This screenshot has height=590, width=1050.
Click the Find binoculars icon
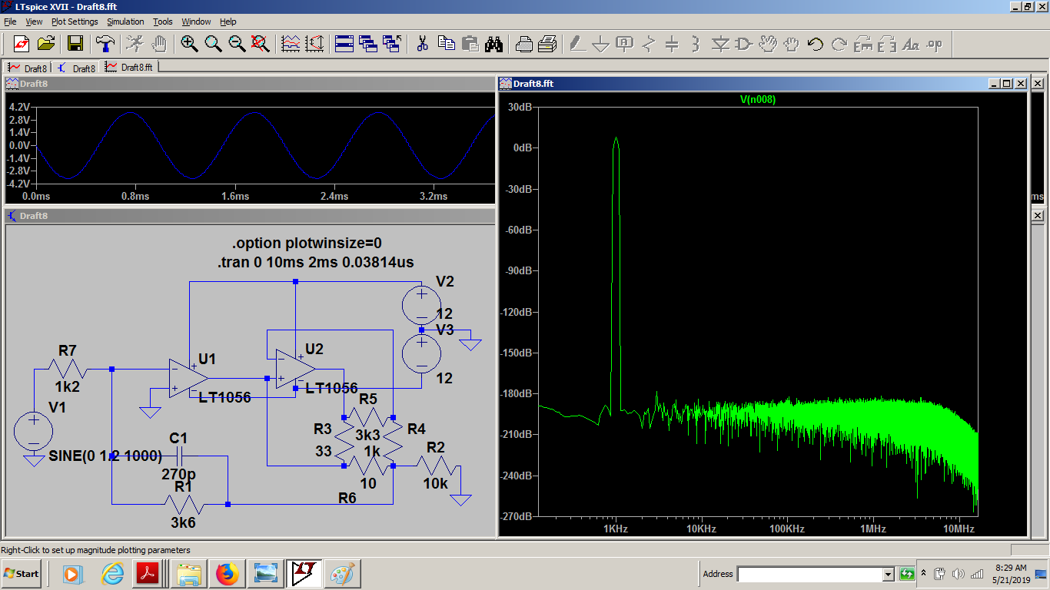pos(493,43)
